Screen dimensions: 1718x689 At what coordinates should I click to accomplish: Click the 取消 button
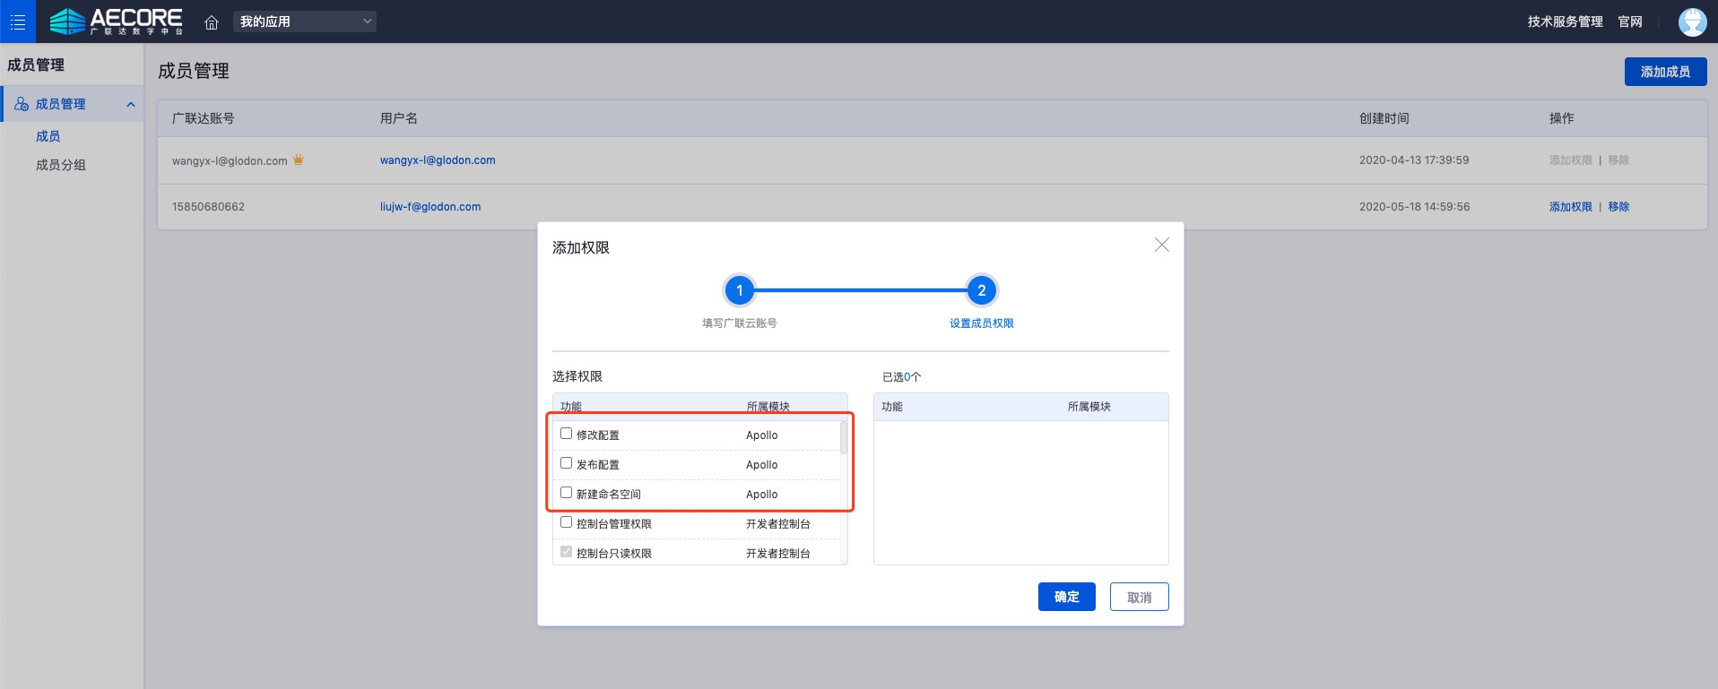pyautogui.click(x=1139, y=597)
